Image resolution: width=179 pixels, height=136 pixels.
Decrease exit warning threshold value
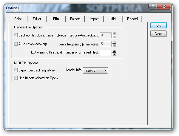pos(114,54)
